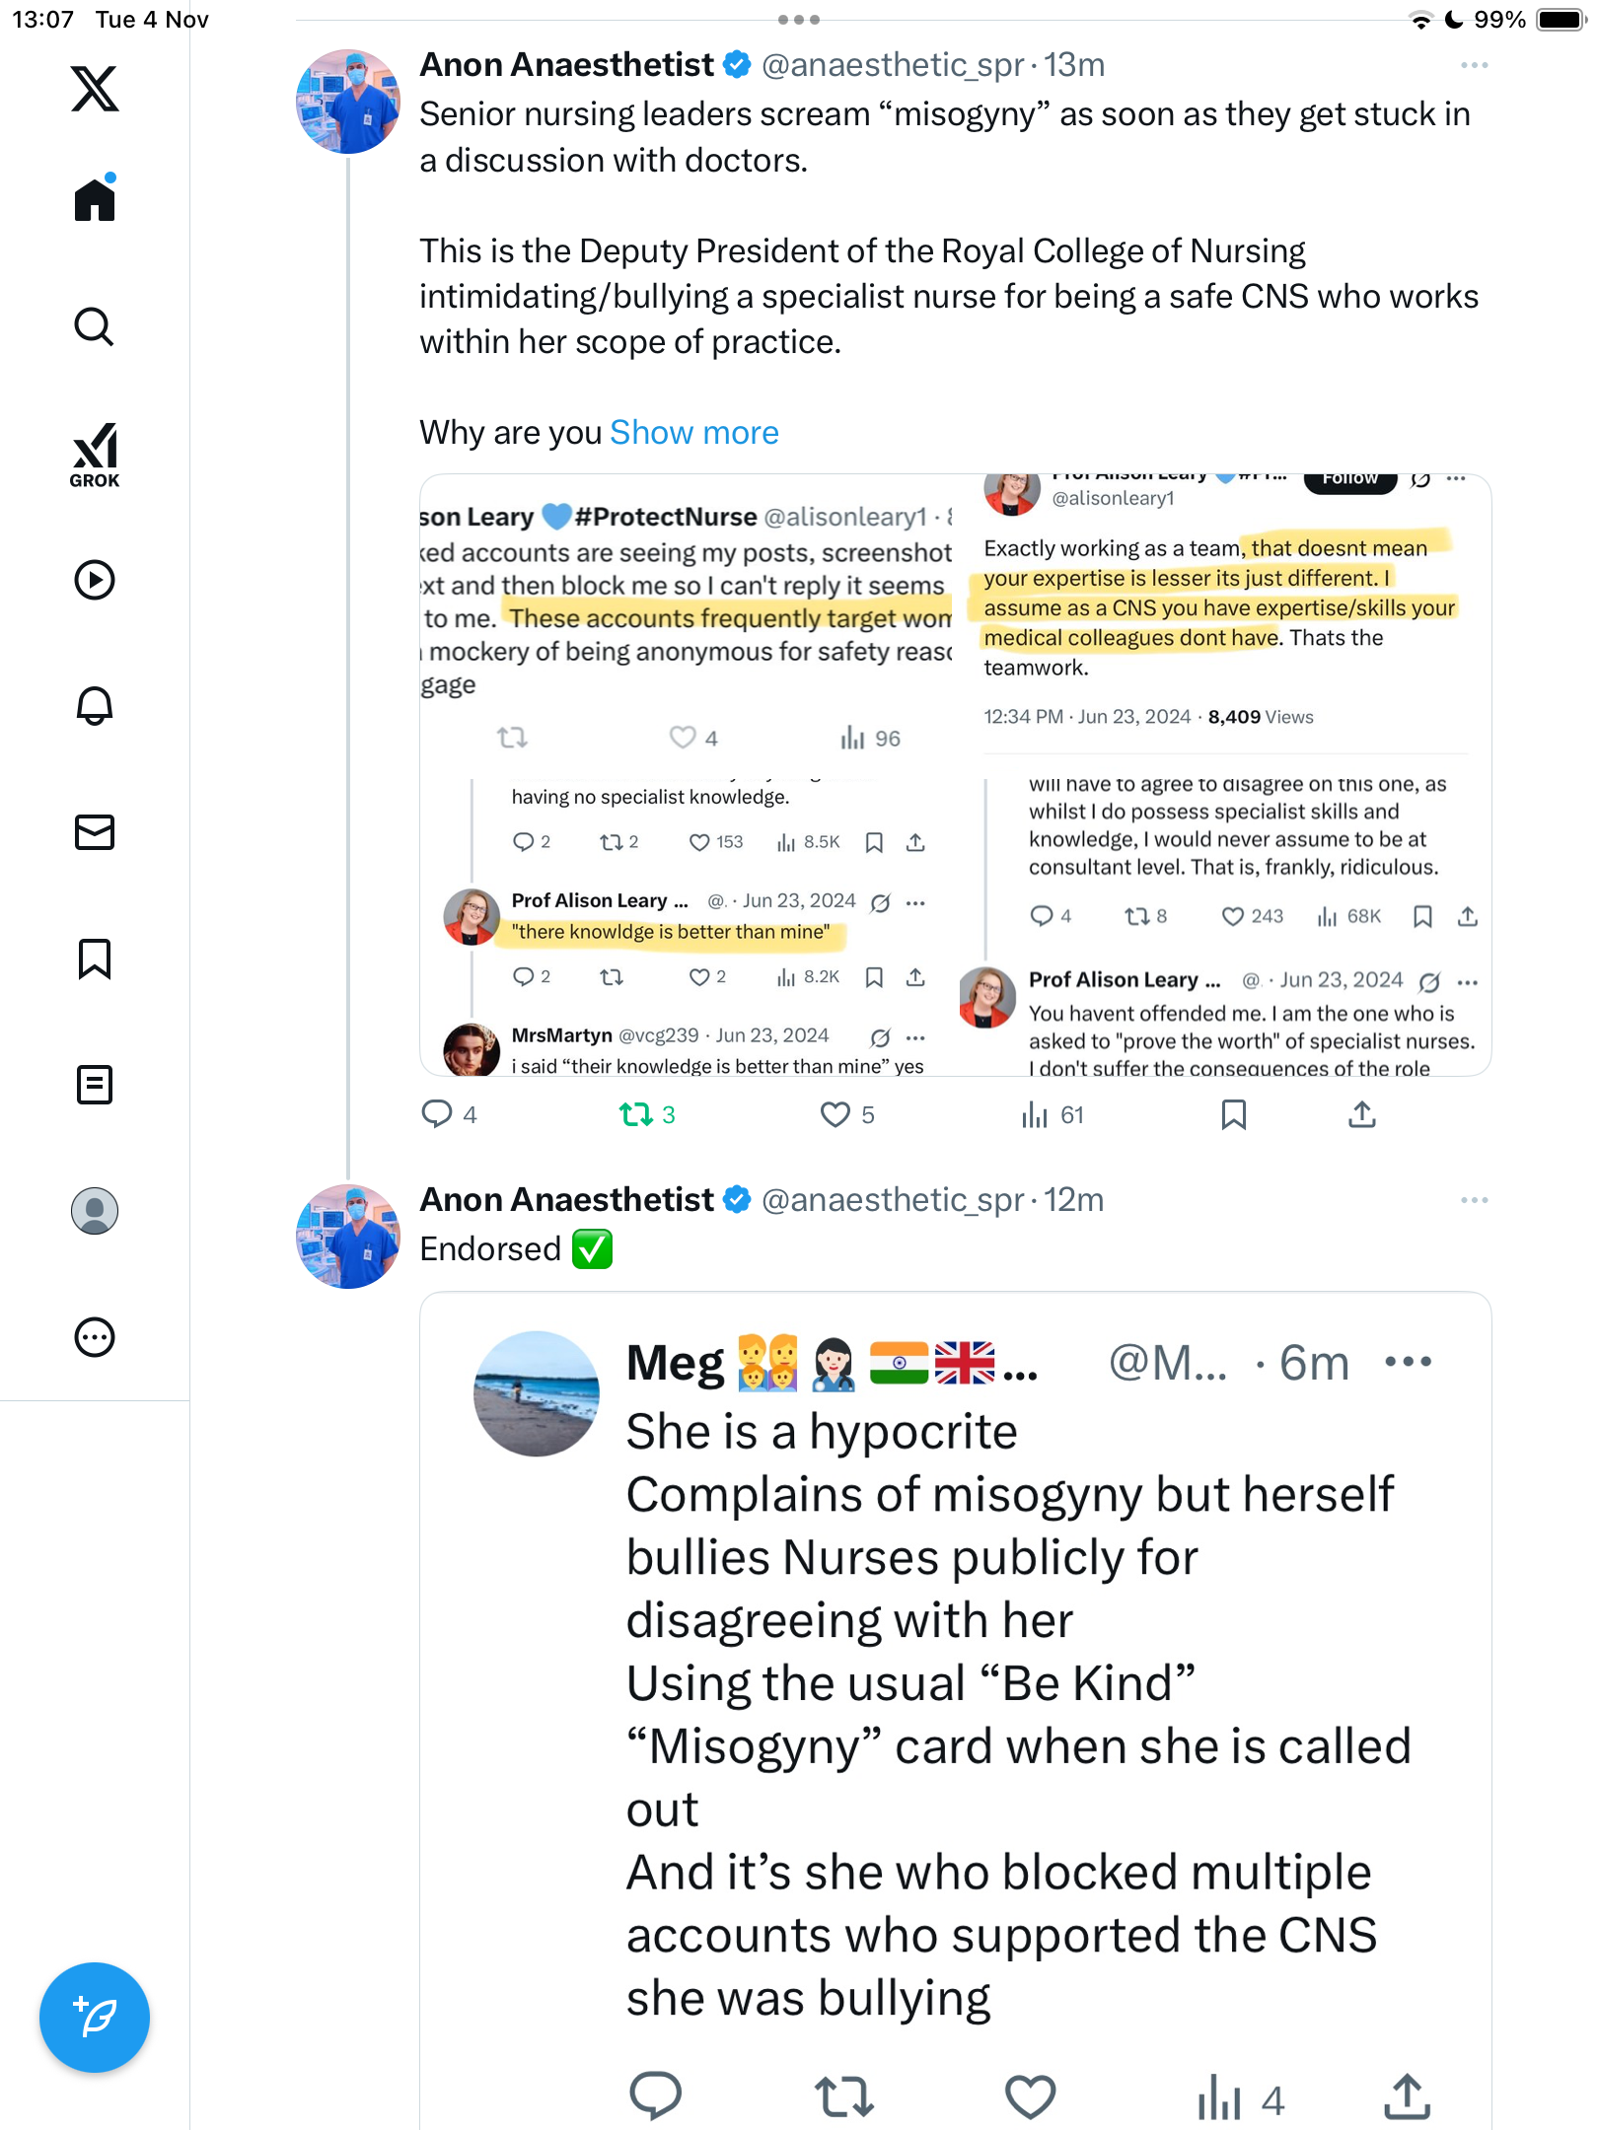Image resolution: width=1598 pixels, height=2130 pixels.
Task: Compose a new post
Action: (x=95, y=2018)
